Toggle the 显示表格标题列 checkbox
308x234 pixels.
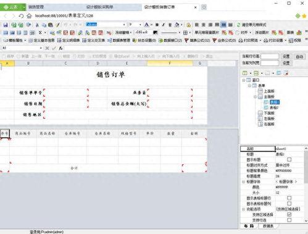point(289,204)
